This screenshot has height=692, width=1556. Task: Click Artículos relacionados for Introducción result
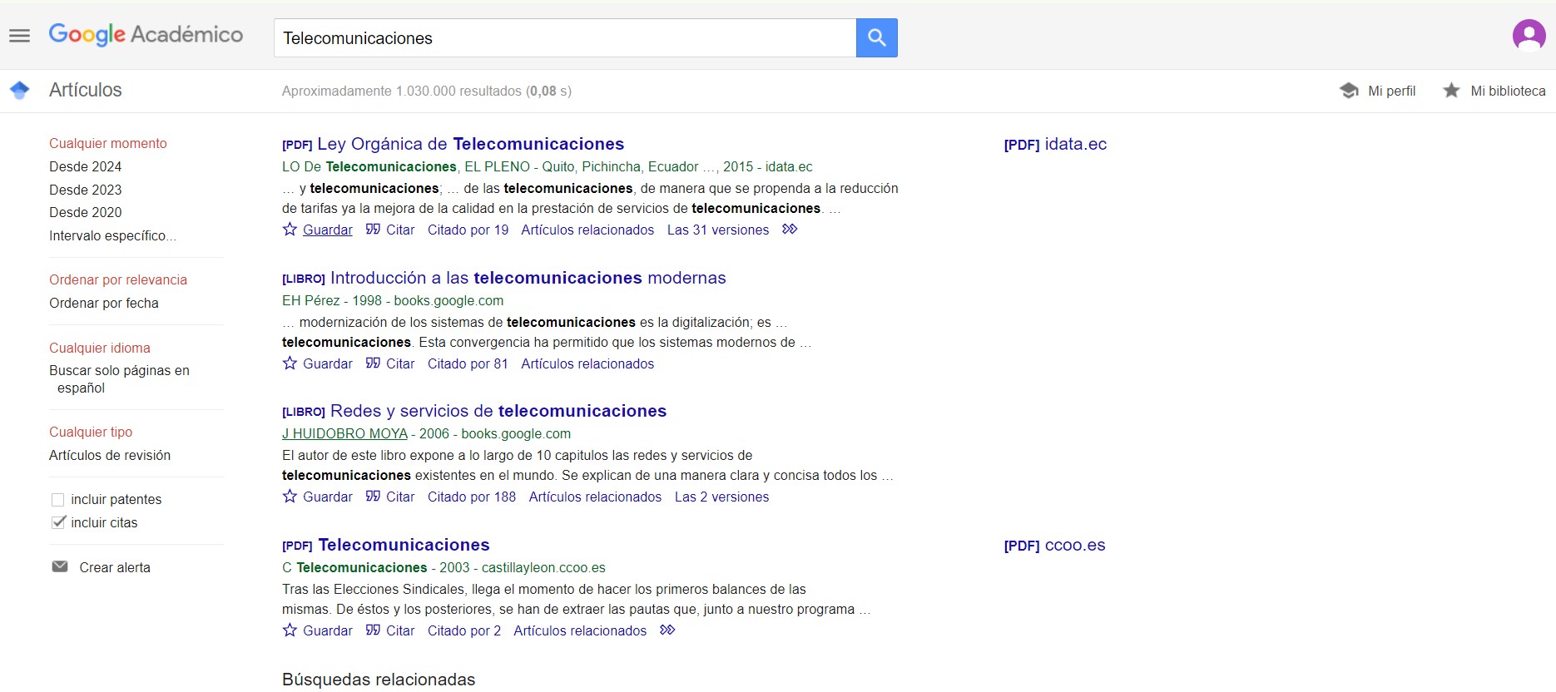(587, 363)
